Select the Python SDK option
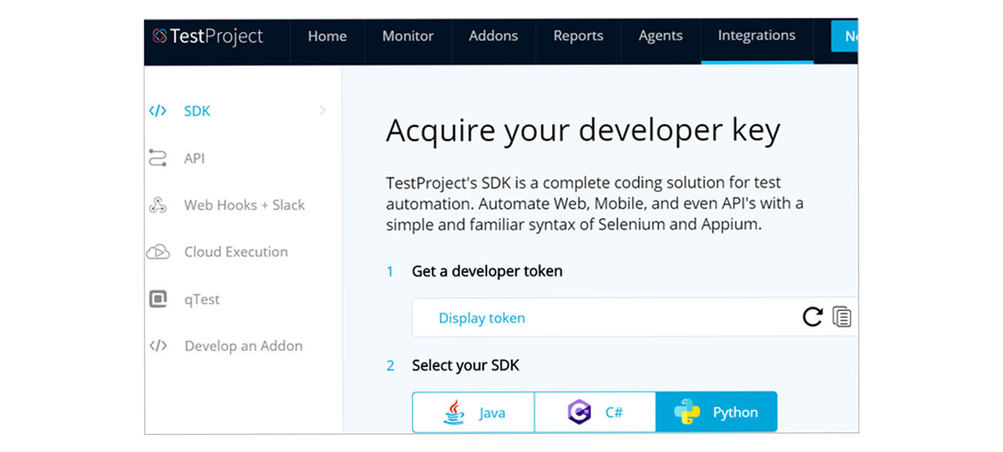The height and width of the screenshot is (452, 1003). 716,412
